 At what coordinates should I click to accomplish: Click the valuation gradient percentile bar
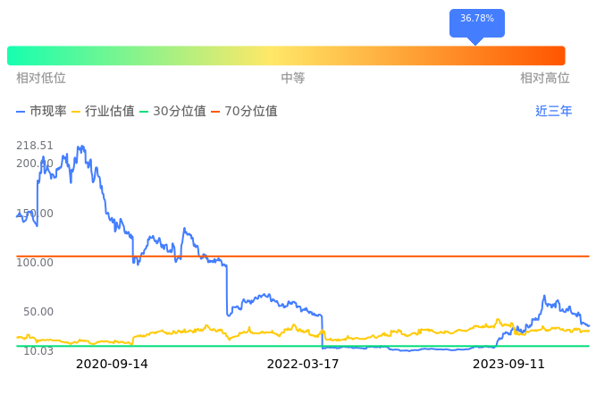coord(286,55)
